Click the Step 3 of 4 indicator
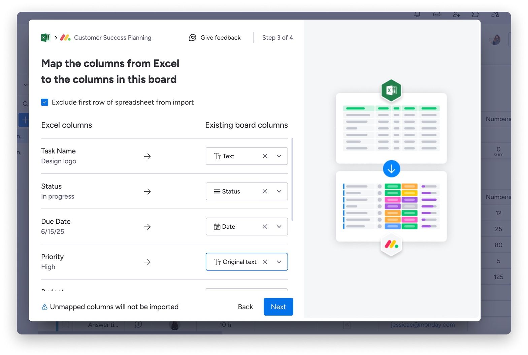The image size is (528, 355). pyautogui.click(x=278, y=38)
